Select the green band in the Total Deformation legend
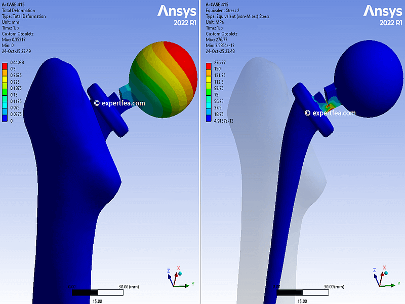The width and height of the screenshot is (405, 304). (x=5, y=94)
